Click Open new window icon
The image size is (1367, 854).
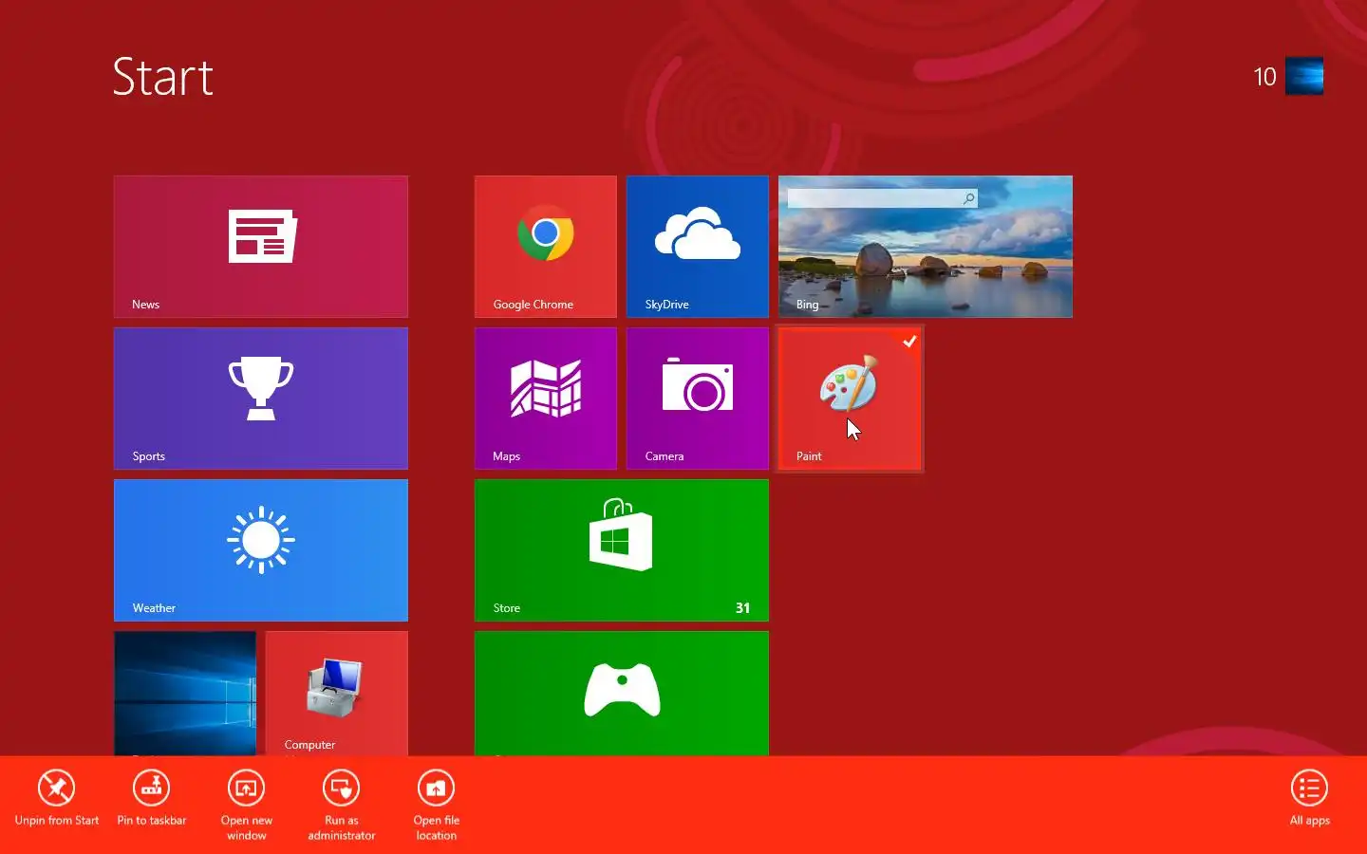pyautogui.click(x=246, y=788)
